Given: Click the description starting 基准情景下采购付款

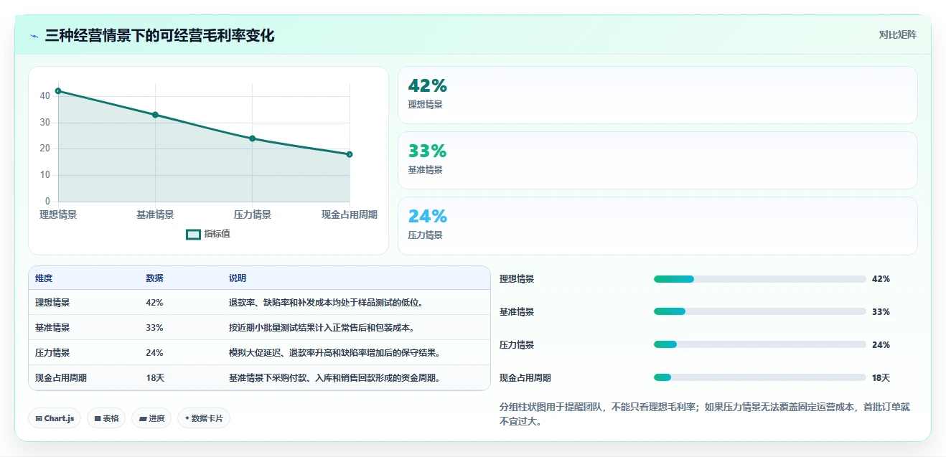Looking at the screenshot, I should tap(334, 378).
